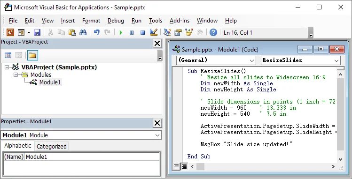Close the Project - VBAProject panel
The height and width of the screenshot is (179, 352).
[x=157, y=44]
